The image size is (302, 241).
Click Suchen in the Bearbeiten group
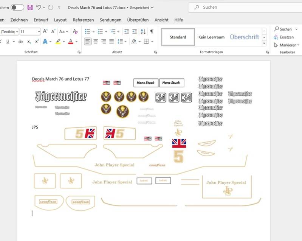point(286,29)
